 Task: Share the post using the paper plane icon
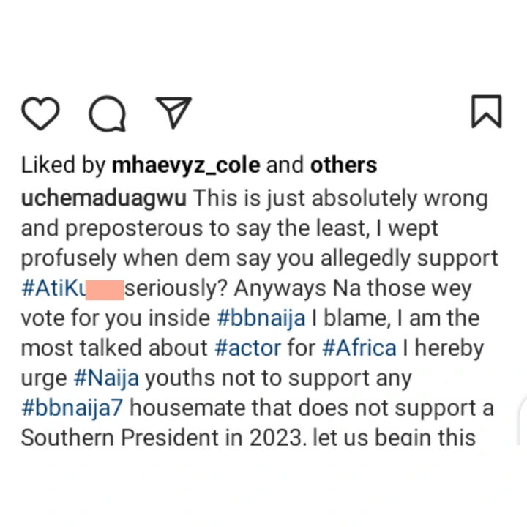click(173, 112)
